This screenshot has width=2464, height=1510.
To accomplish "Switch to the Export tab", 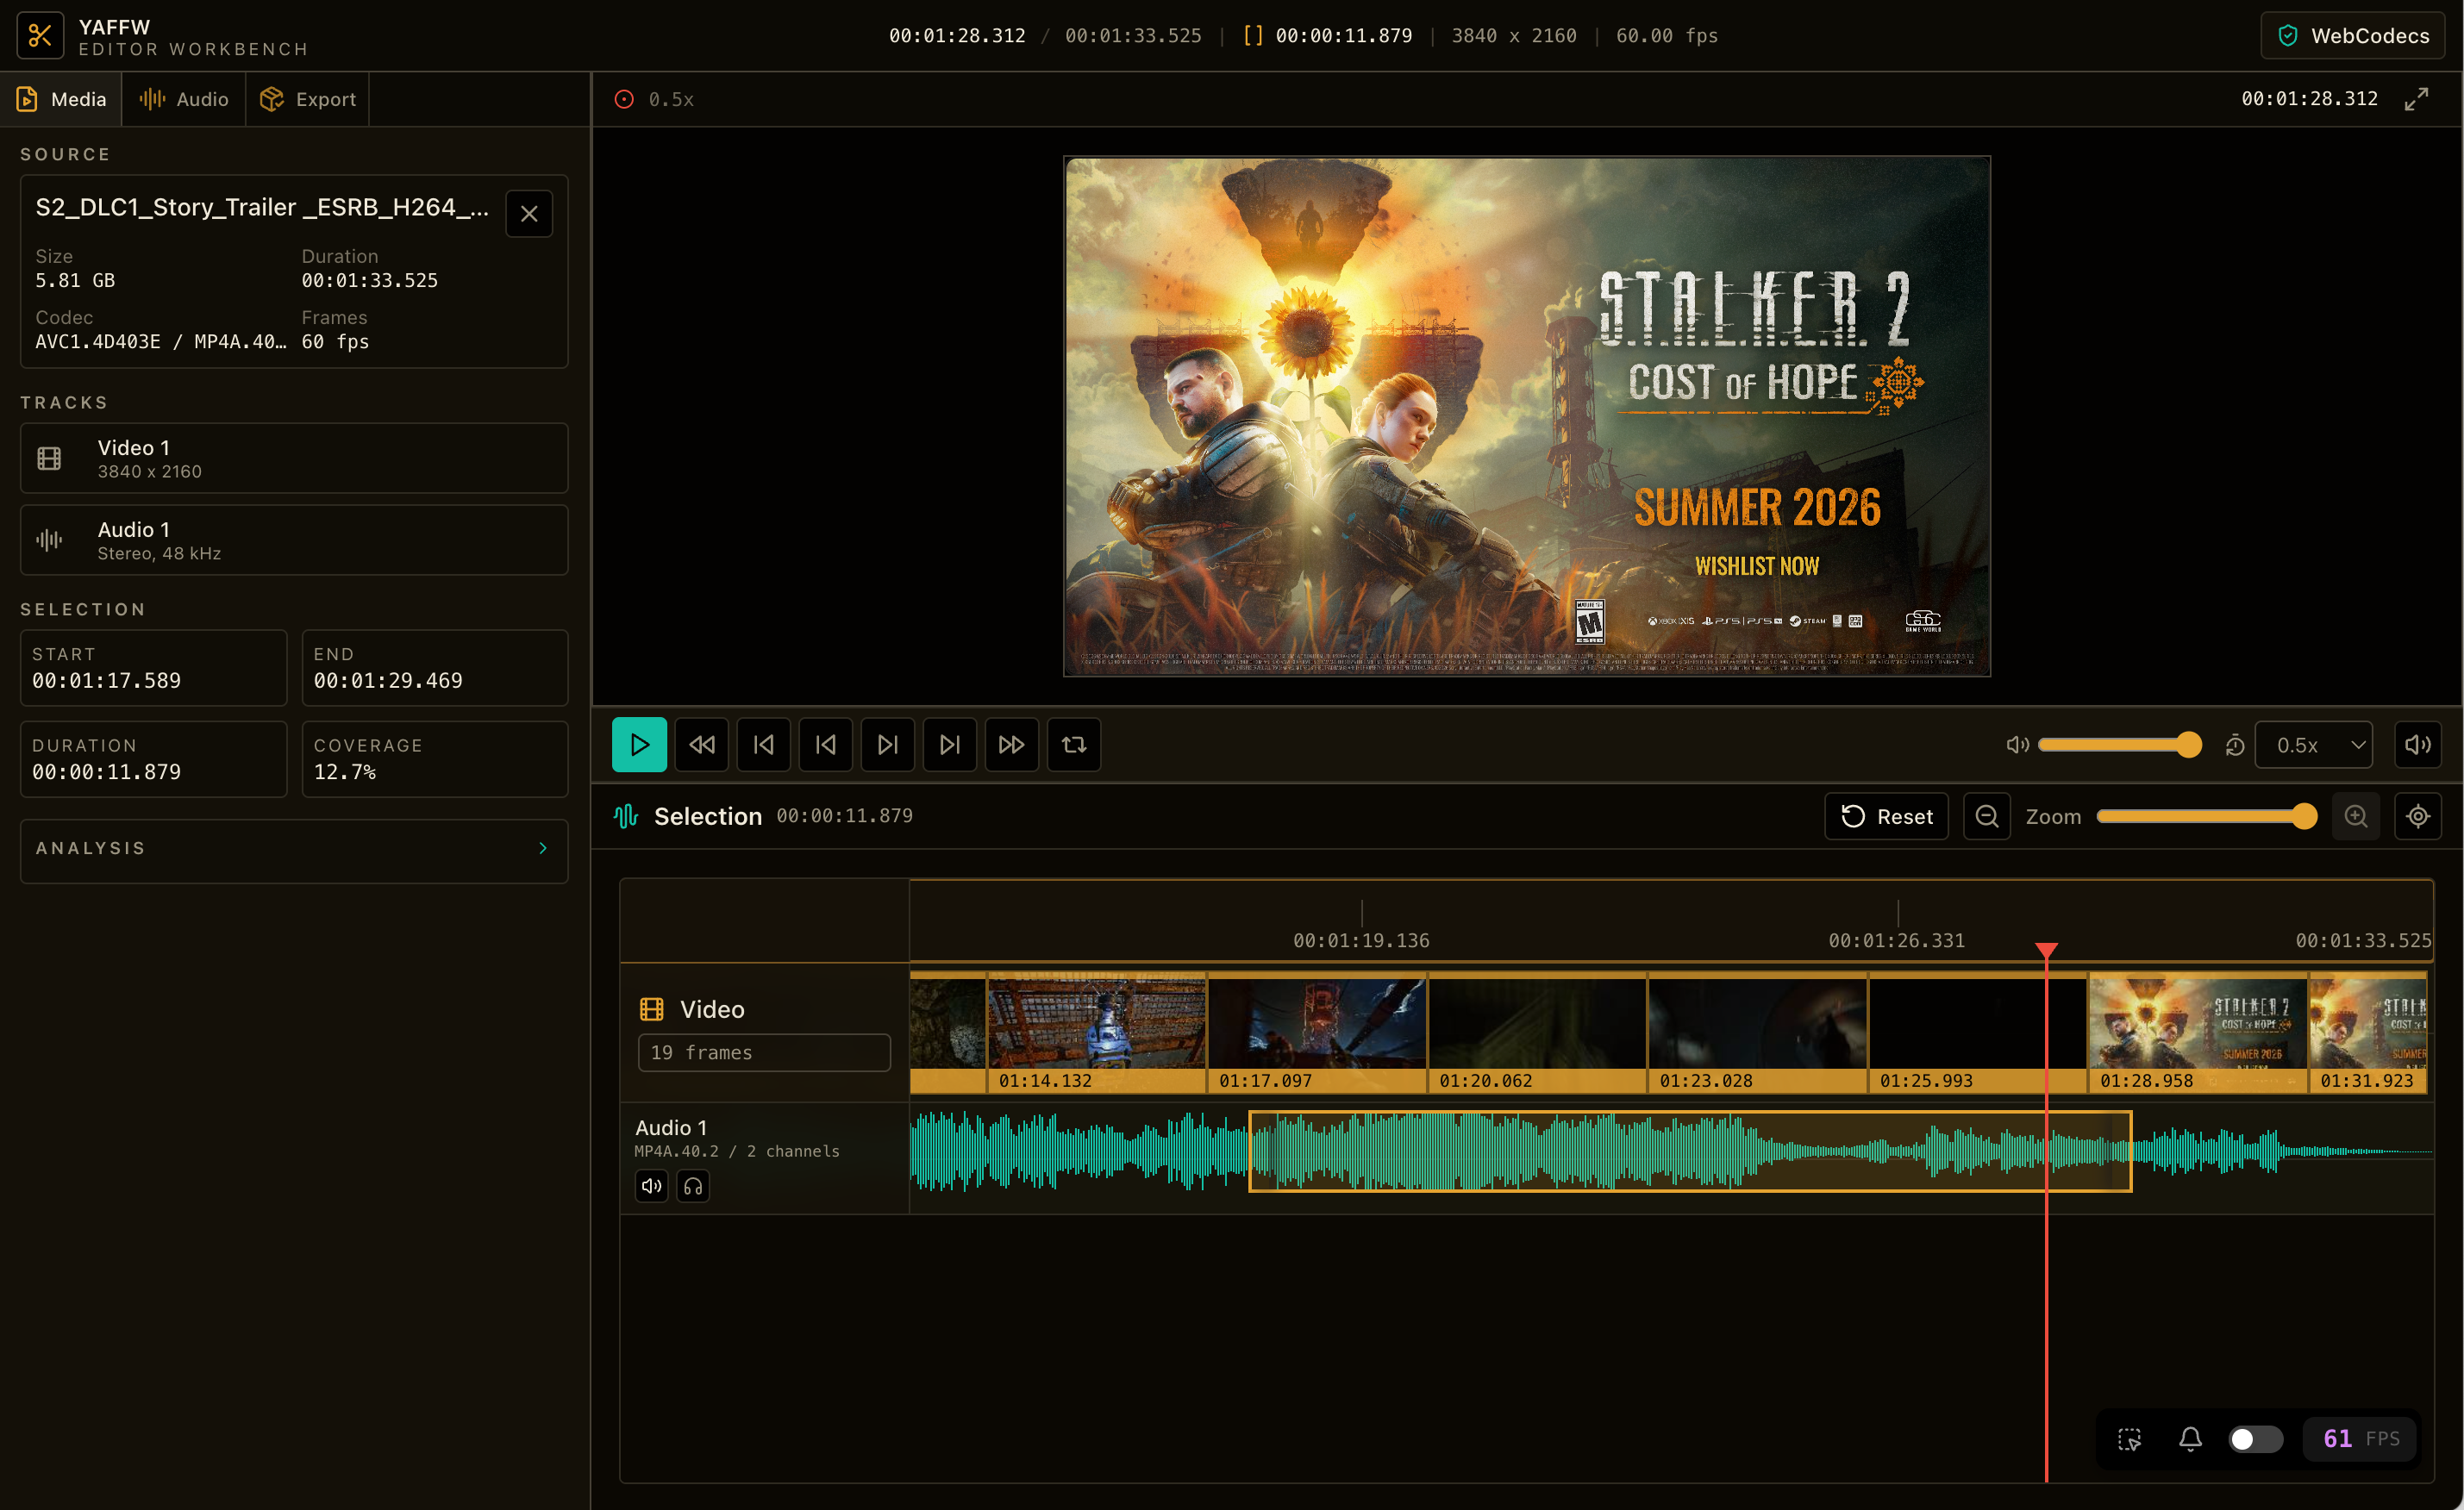I will 308,99.
